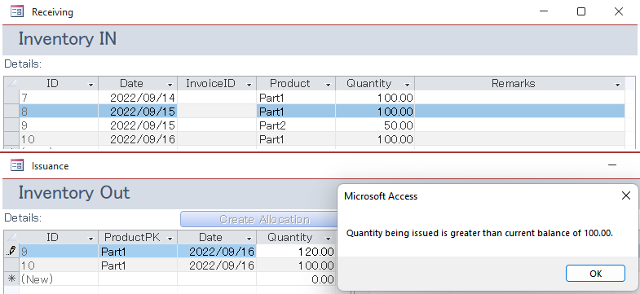Click OK in the Microsoft Access dialog
Image resolution: width=640 pixels, height=294 pixels.
pos(595,273)
